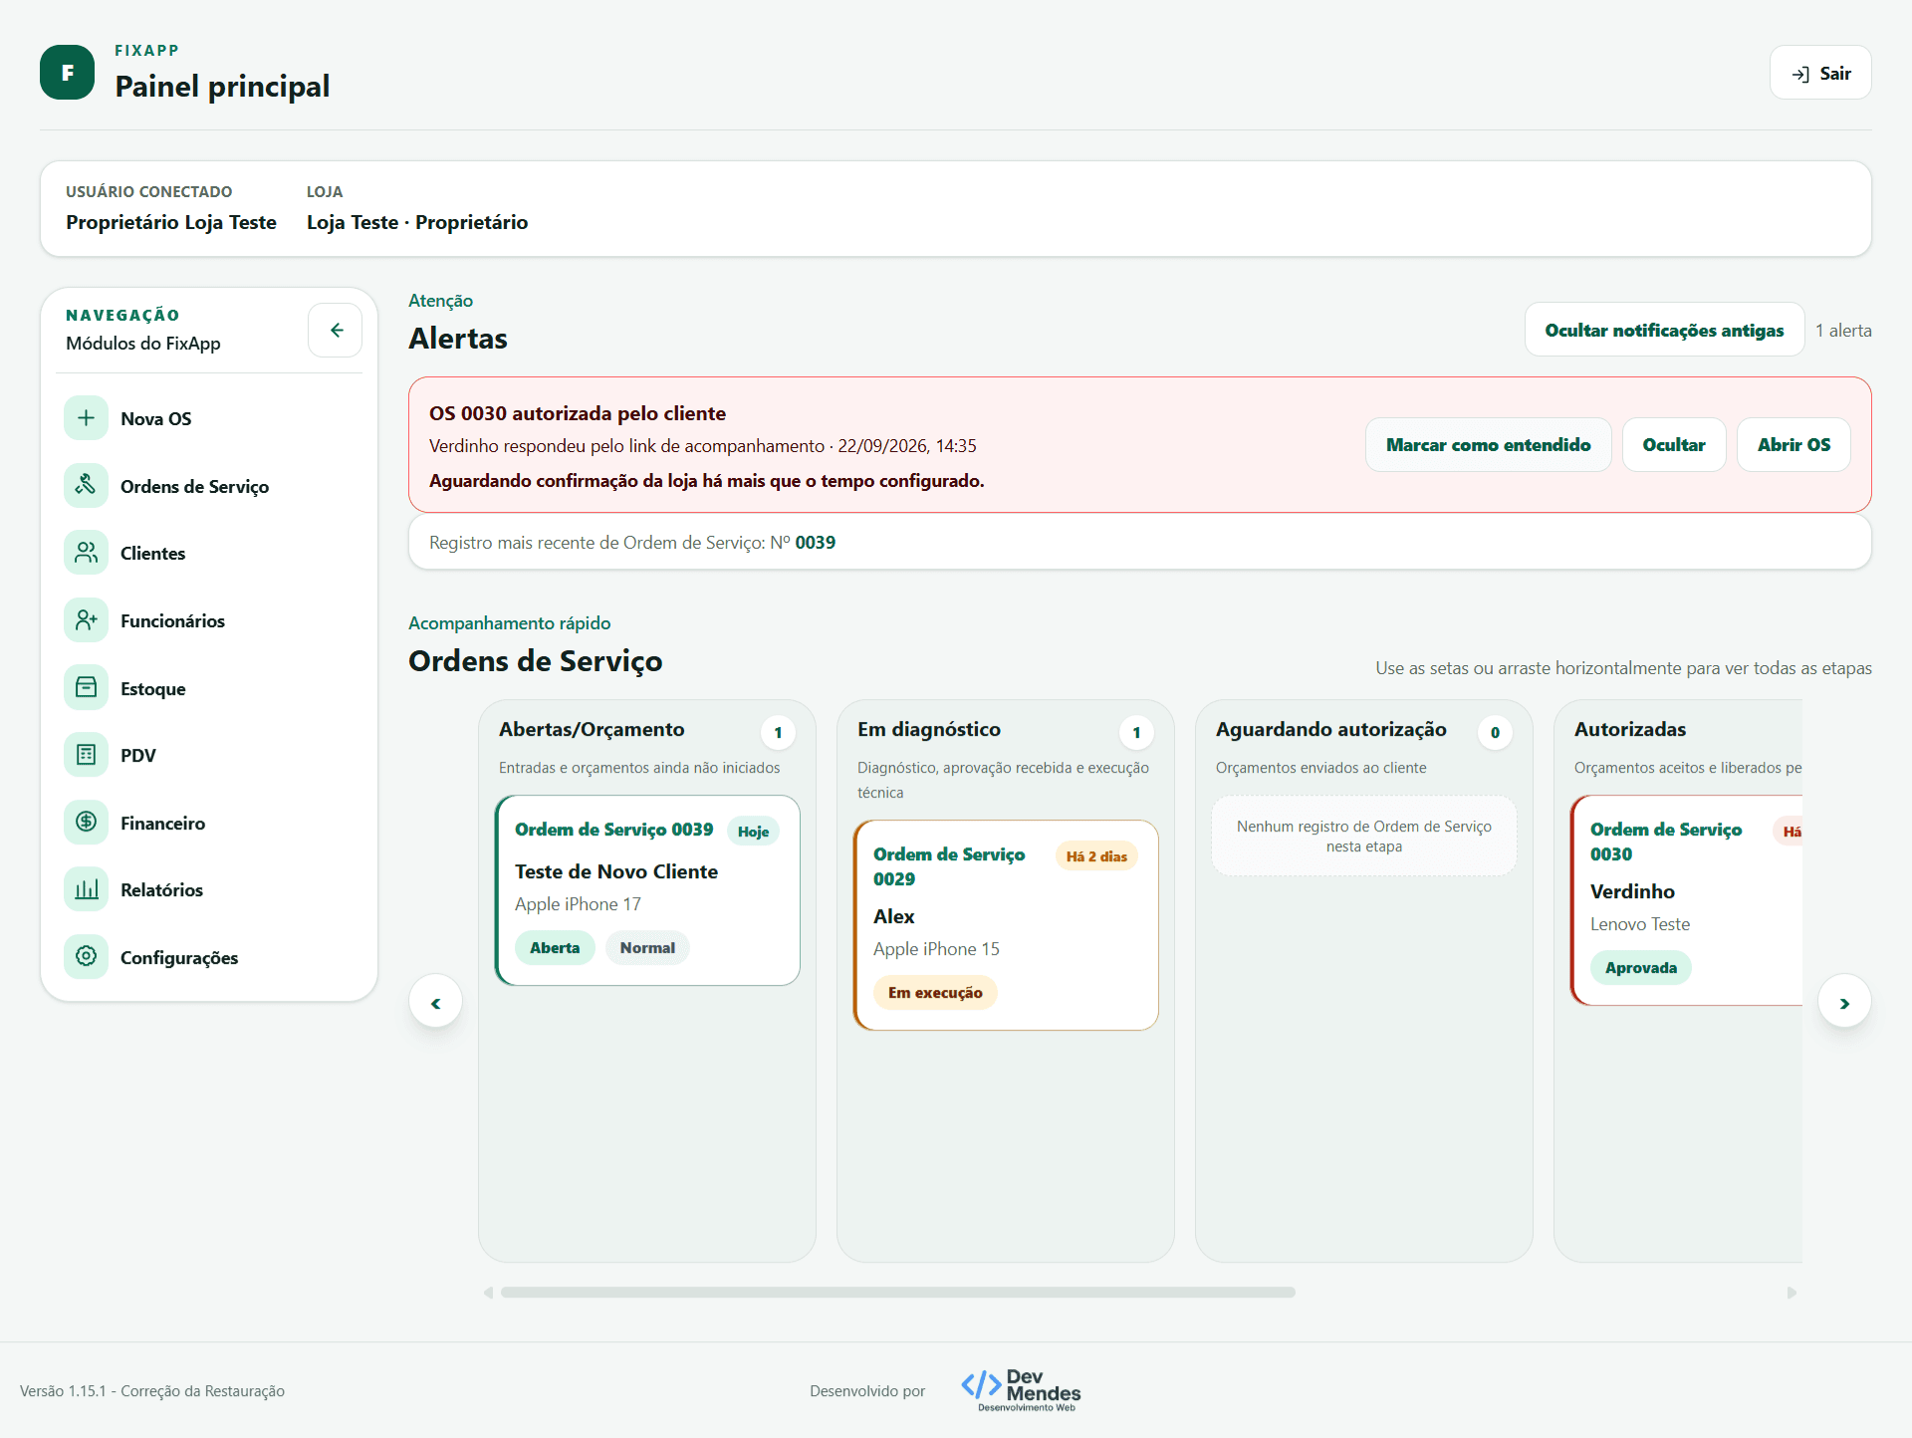
Task: Click the register icon beside PDV
Action: [87, 755]
